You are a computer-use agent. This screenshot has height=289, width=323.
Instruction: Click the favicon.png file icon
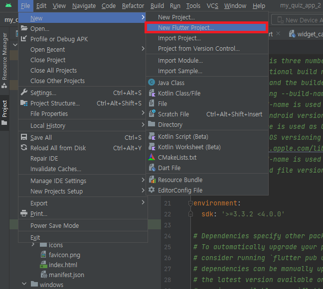point(43,255)
